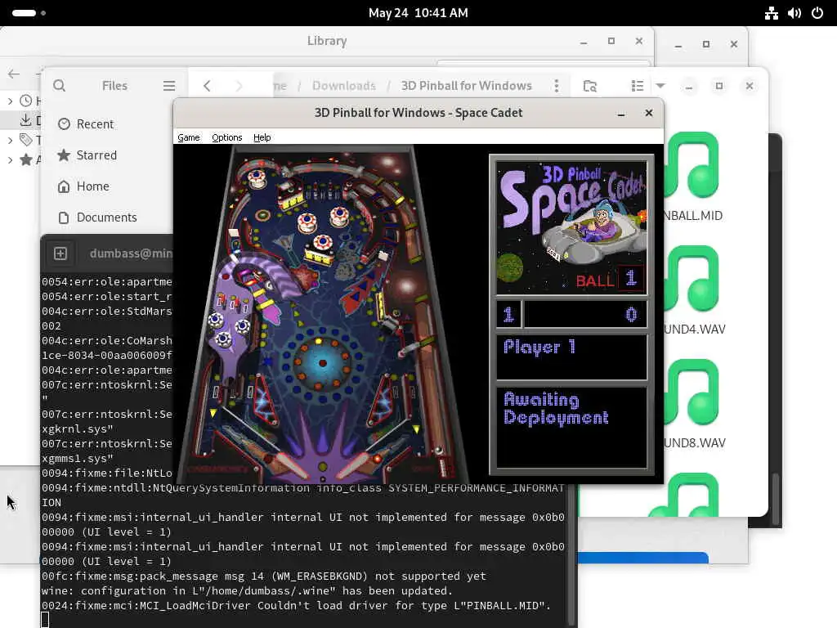
Task: Open the power icon in top bar
Action: (817, 13)
